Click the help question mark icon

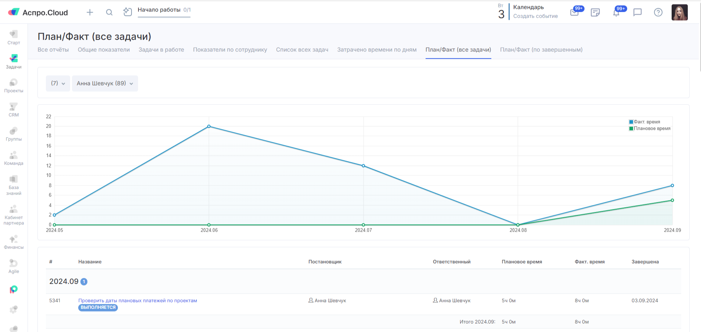click(658, 12)
